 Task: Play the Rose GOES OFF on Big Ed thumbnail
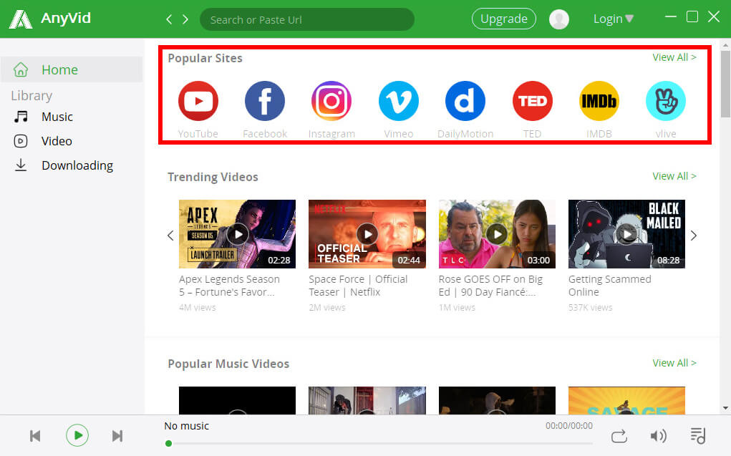click(x=497, y=234)
